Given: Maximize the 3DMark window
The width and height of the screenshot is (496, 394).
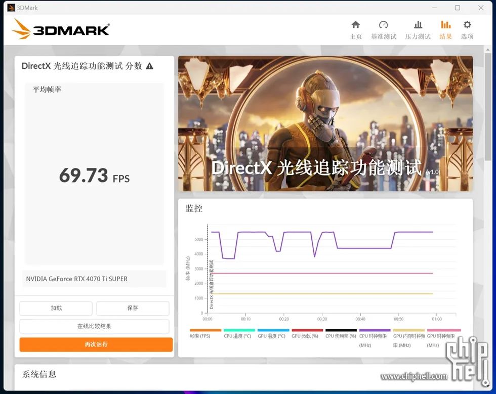Looking at the screenshot, I should (458, 8).
